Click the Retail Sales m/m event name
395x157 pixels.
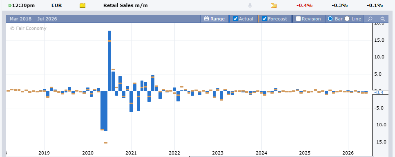tap(125, 5)
